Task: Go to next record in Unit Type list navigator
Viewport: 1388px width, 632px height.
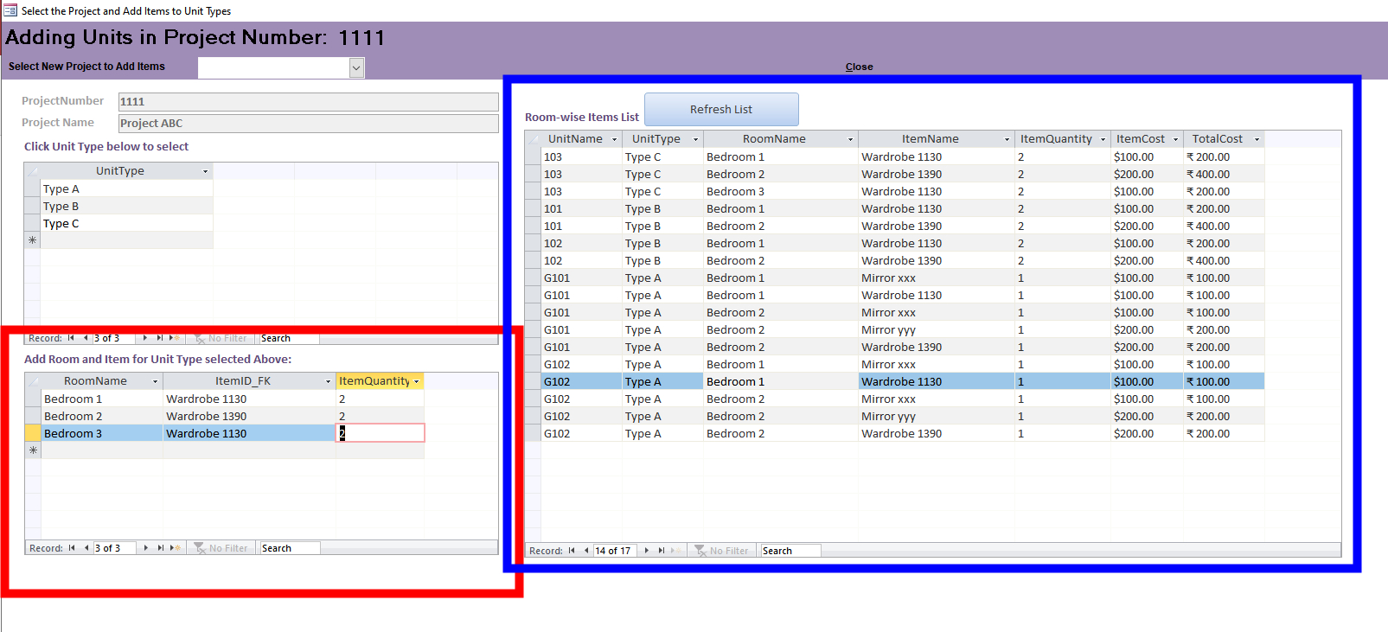Action: click(144, 338)
